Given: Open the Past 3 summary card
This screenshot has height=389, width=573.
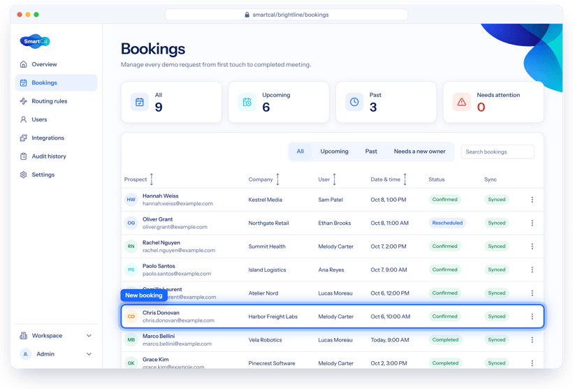Looking at the screenshot, I should (386, 102).
